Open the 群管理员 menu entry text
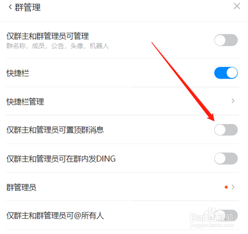Image resolution: width=248 pixels, height=234 pixels. (x=21, y=187)
